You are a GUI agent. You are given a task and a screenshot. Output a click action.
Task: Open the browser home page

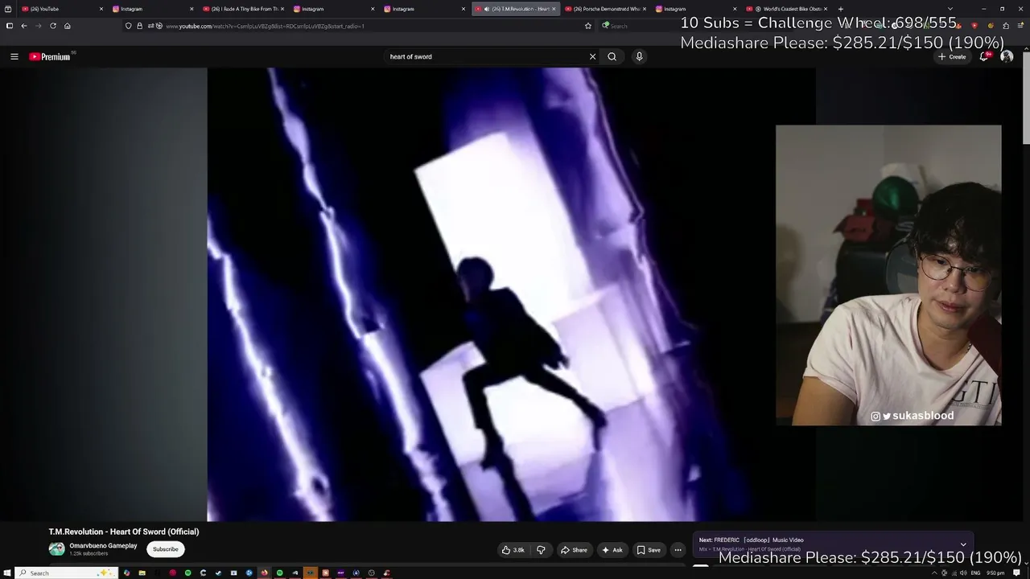pos(68,26)
